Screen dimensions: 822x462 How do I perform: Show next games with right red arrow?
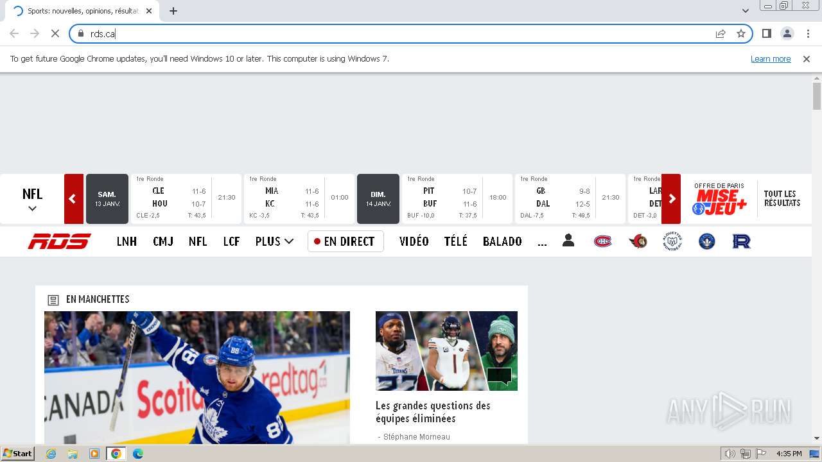671,199
